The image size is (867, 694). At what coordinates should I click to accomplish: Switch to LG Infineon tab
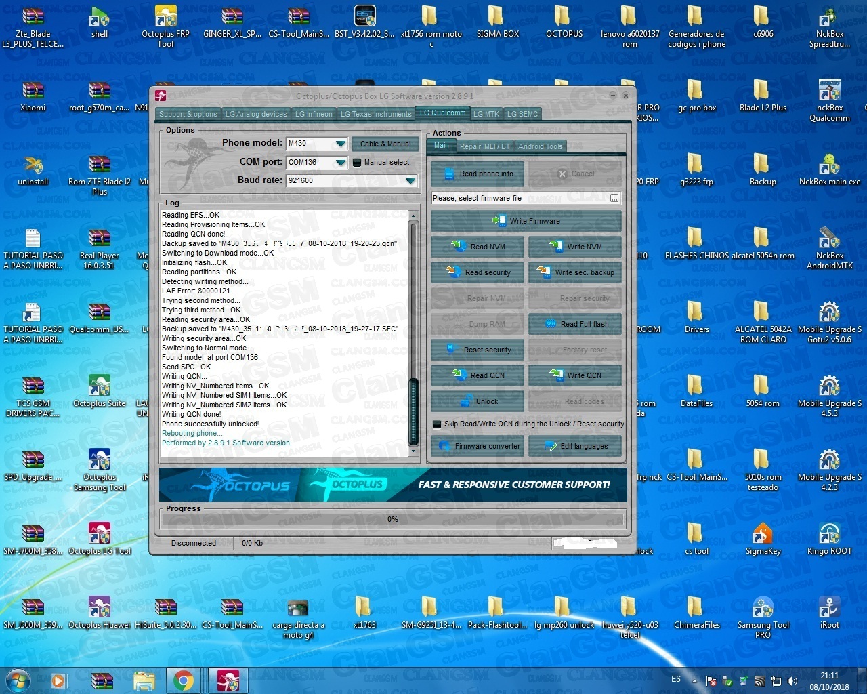[x=314, y=114]
